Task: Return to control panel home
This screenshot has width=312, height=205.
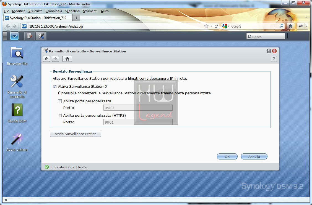Action: [x=67, y=59]
